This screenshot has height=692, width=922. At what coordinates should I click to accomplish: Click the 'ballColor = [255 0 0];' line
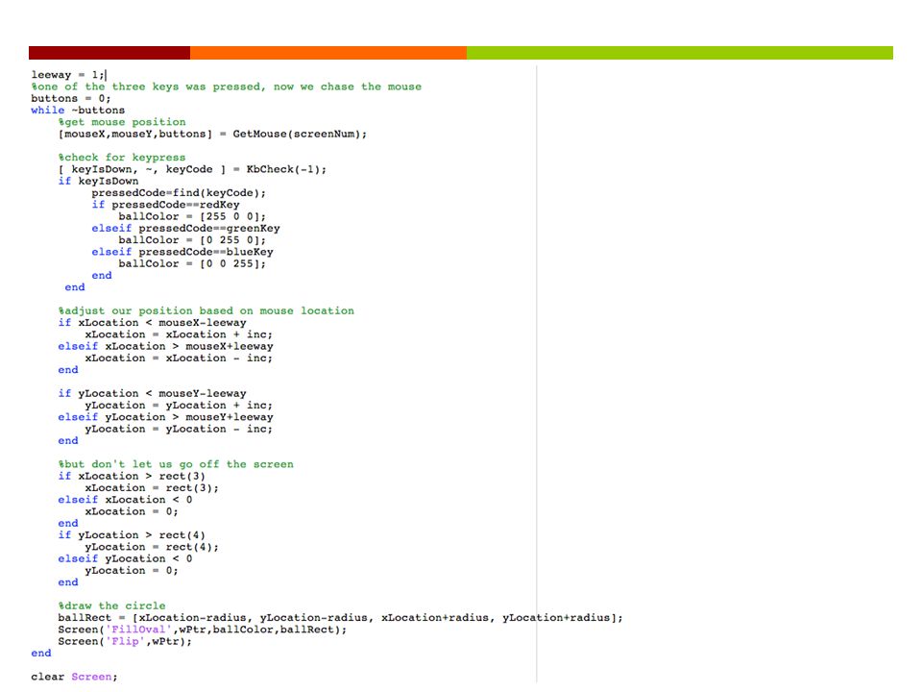(192, 216)
